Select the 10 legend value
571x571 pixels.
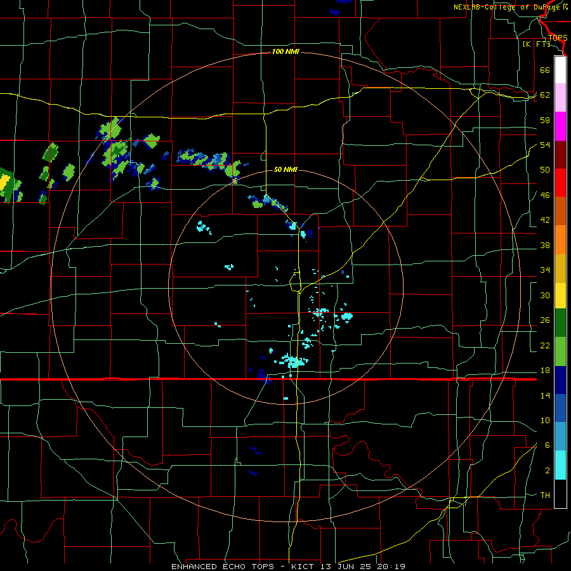pyautogui.click(x=545, y=421)
